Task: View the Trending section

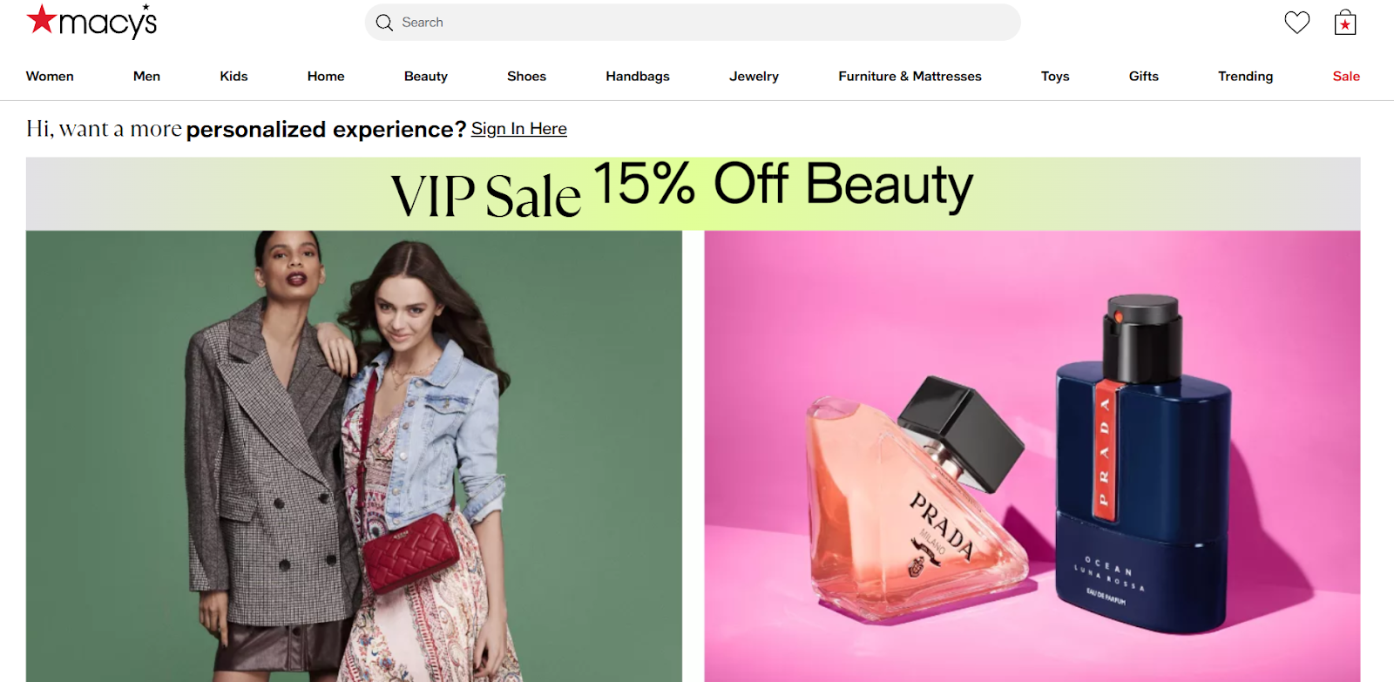Action: 1245,77
